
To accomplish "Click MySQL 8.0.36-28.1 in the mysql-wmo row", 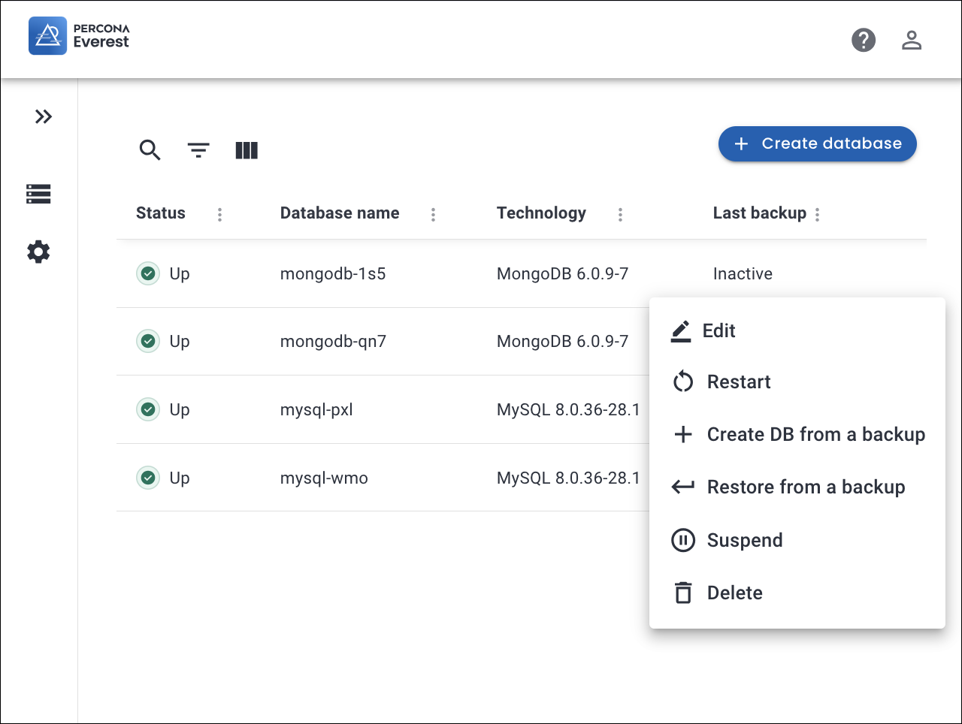I will tap(568, 478).
